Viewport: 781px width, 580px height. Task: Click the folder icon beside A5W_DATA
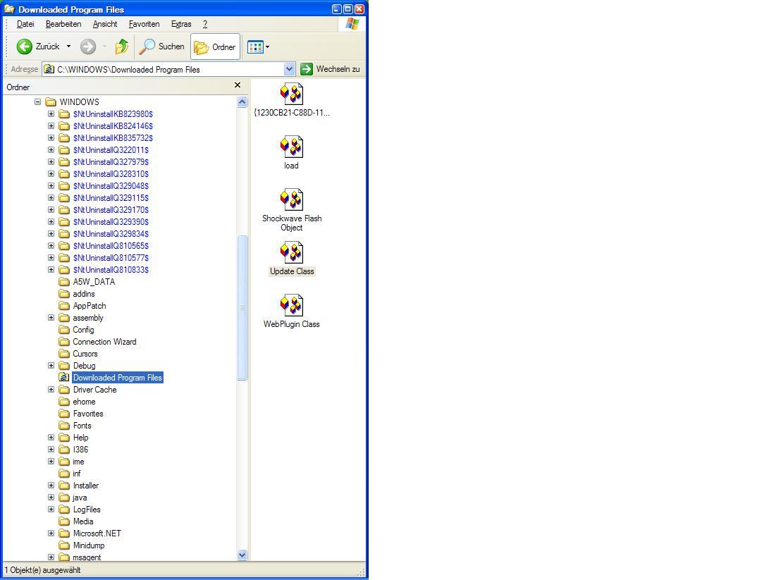63,282
